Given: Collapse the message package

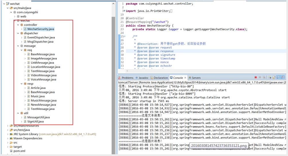Looking at the screenshot, I should tap(18, 46).
